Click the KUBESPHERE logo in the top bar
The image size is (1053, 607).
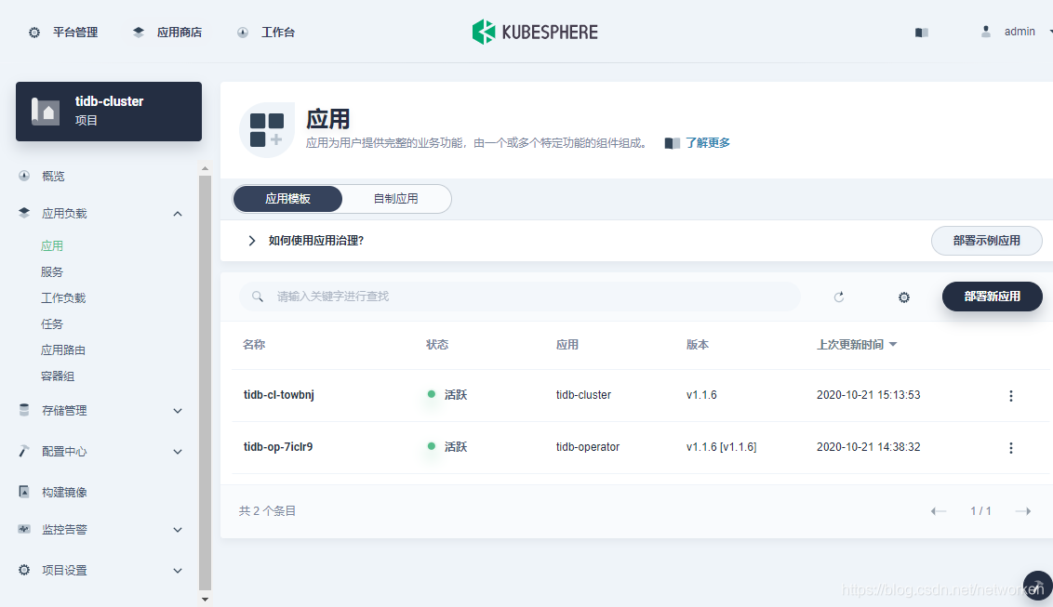(x=535, y=31)
